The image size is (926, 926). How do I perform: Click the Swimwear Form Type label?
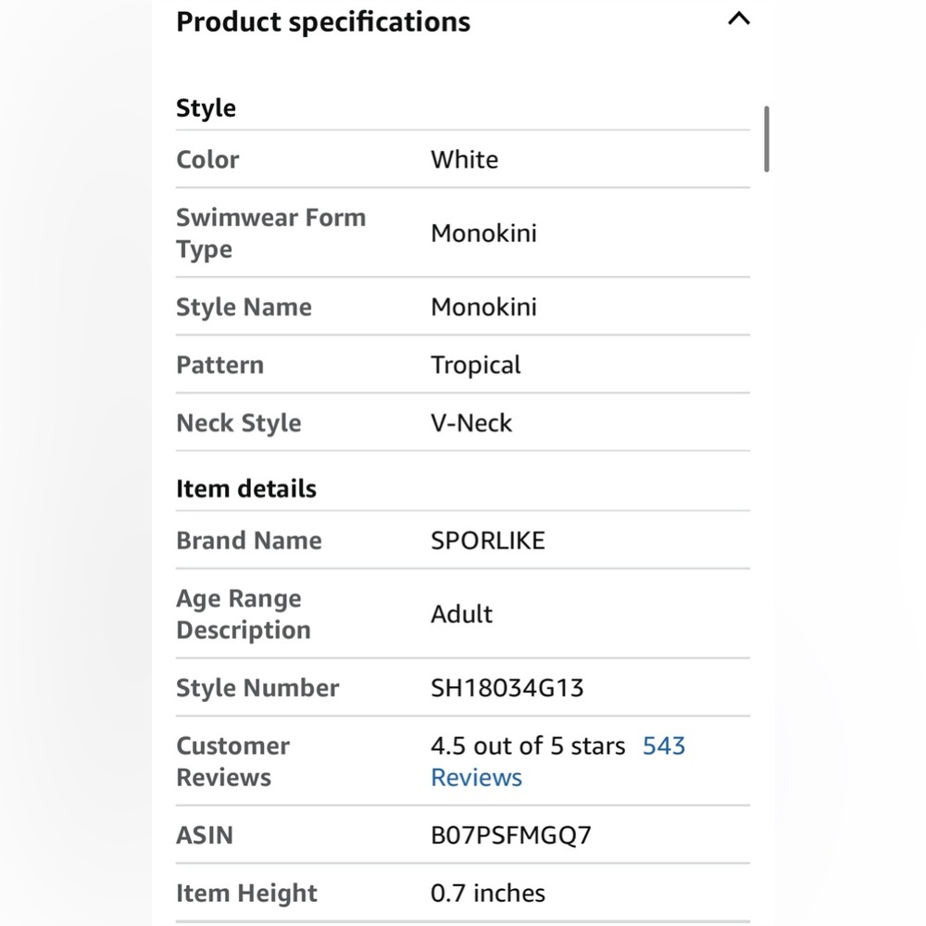271,233
